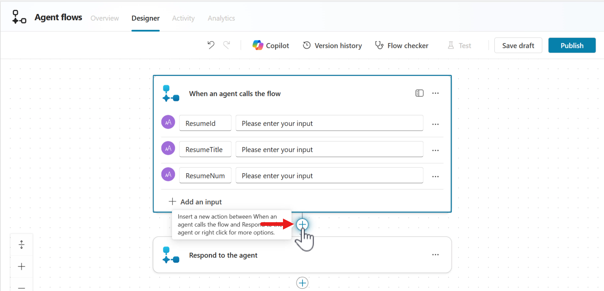Open trigger card ellipsis menu
The height and width of the screenshot is (291, 604).
(435, 93)
